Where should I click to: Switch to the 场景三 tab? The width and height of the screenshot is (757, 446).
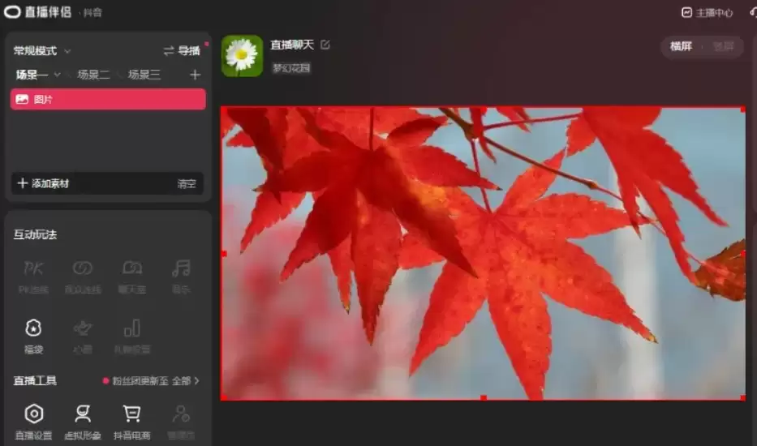point(144,75)
